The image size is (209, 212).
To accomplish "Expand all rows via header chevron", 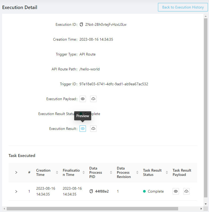I will click(16, 172).
